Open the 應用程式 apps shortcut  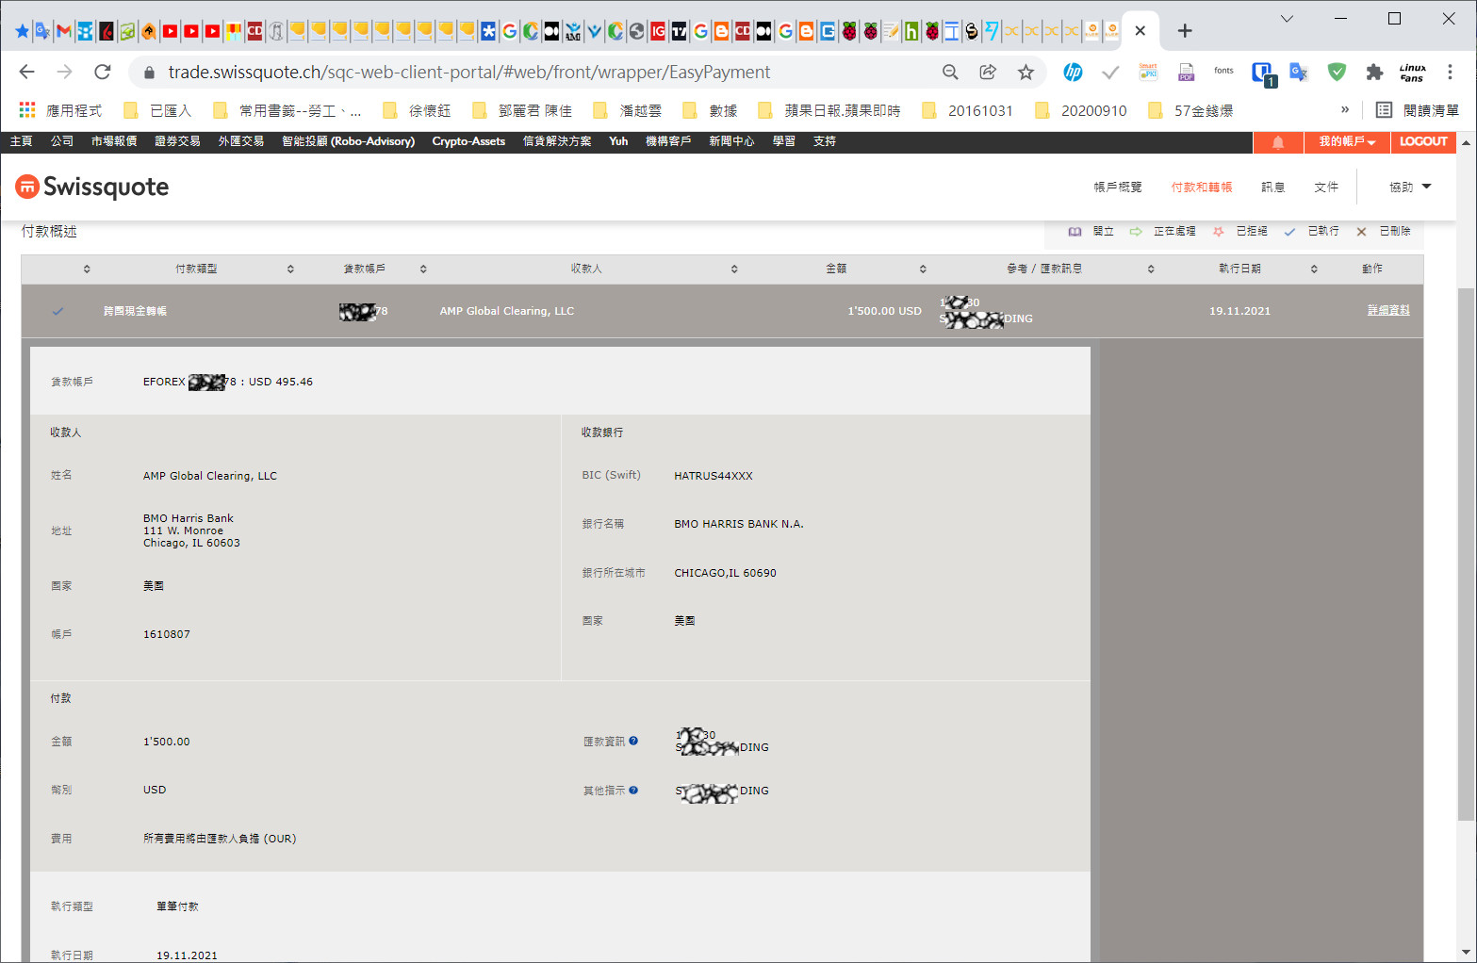(x=60, y=111)
